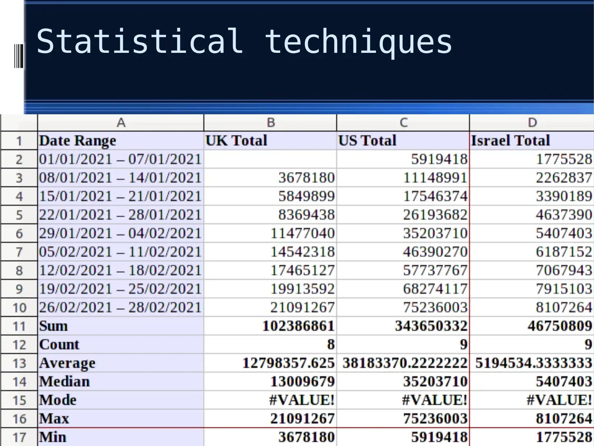Click the Statistical techniques slide title

(x=244, y=42)
